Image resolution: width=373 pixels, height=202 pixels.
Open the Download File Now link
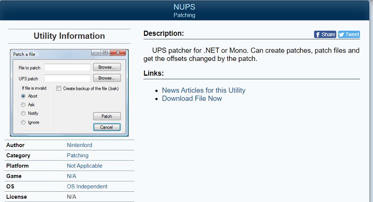(x=192, y=99)
